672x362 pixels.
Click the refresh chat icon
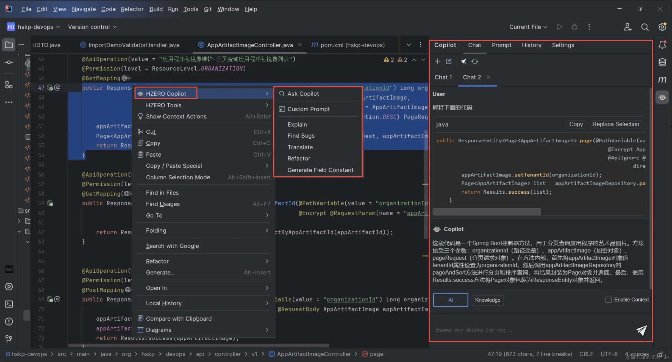[x=475, y=61]
